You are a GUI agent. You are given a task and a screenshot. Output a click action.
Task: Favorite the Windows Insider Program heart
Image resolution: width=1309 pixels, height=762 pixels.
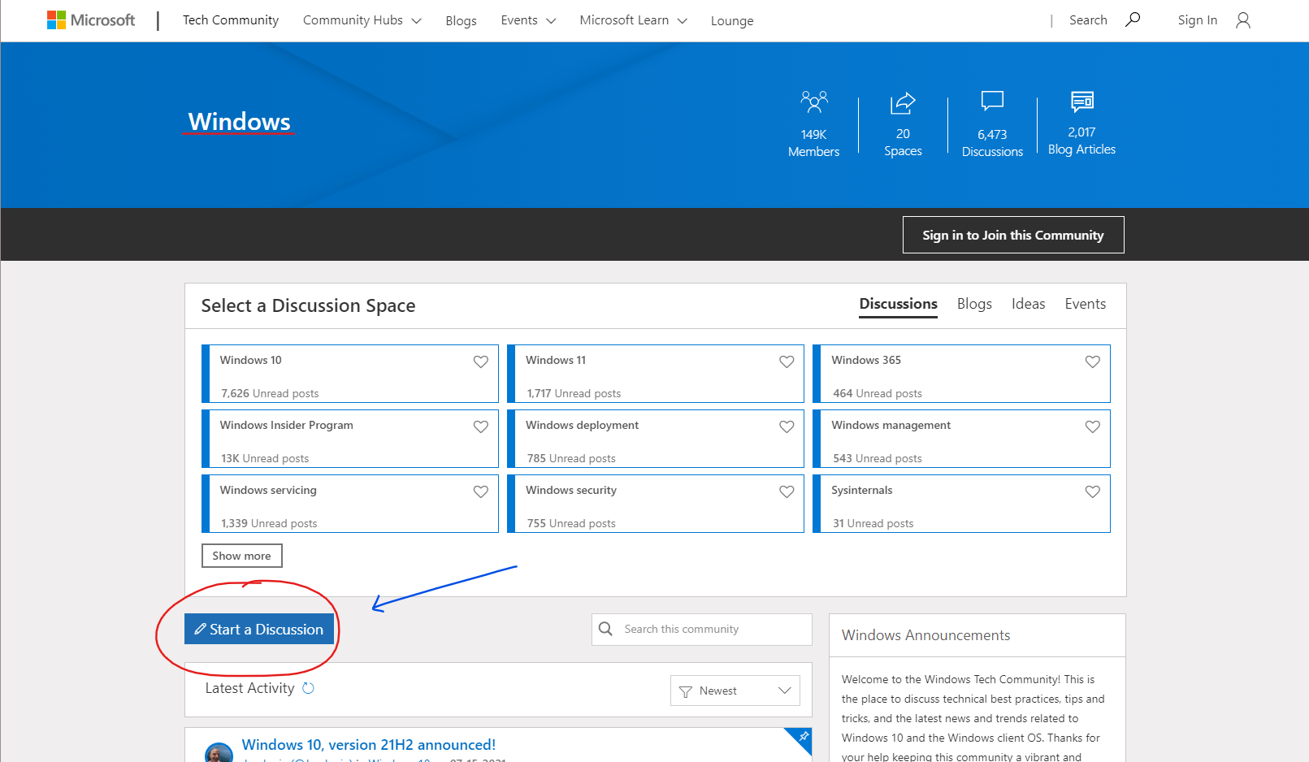click(481, 426)
